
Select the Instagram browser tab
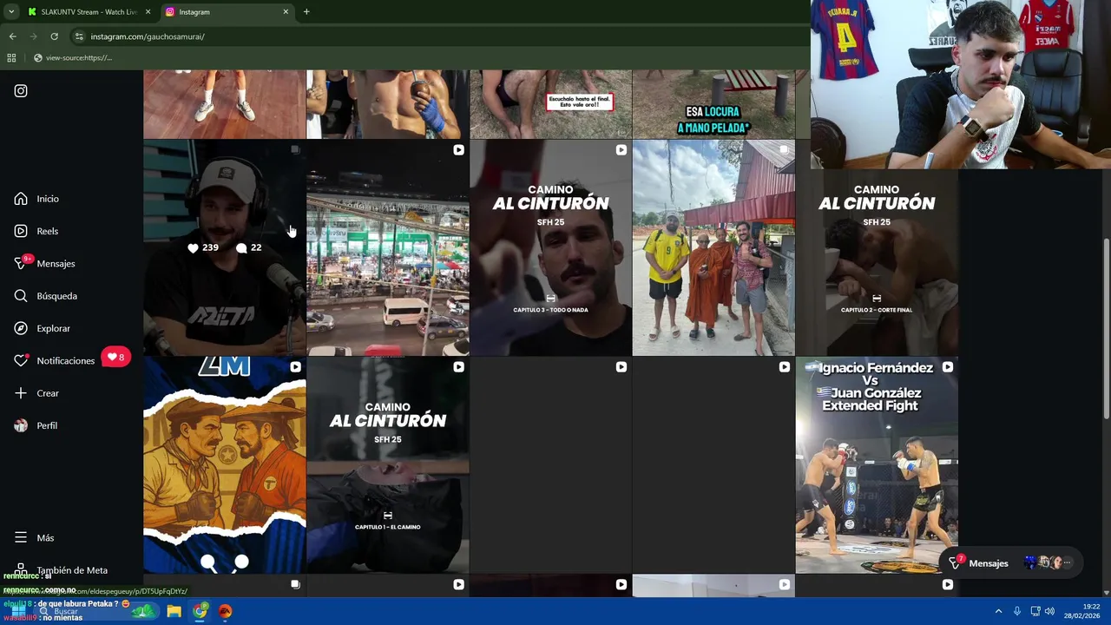pos(226,12)
